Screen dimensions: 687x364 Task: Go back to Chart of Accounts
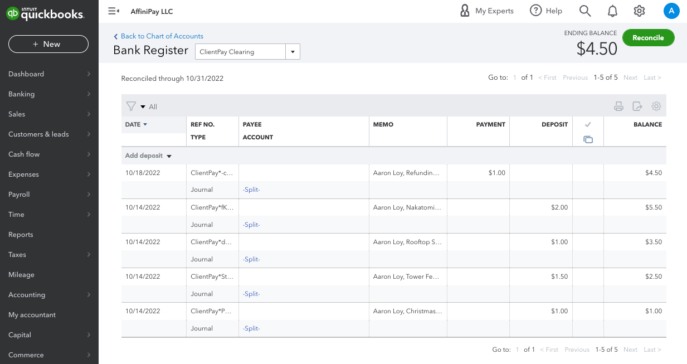click(158, 36)
